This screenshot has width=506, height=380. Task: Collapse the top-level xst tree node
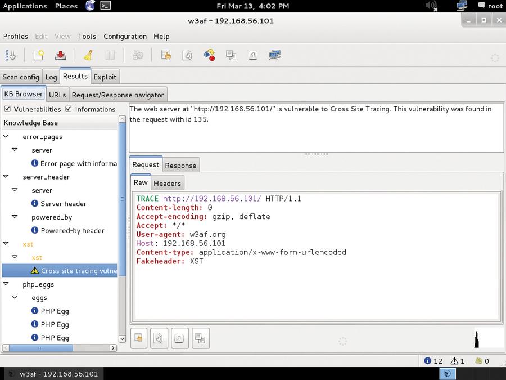click(6, 243)
